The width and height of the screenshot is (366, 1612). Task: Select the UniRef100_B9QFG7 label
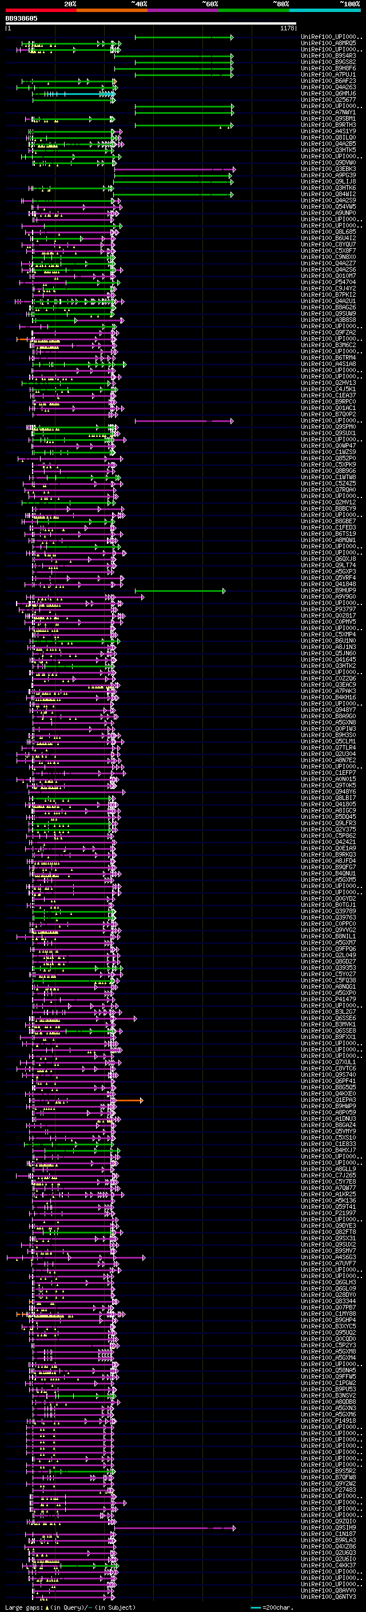(328, 867)
